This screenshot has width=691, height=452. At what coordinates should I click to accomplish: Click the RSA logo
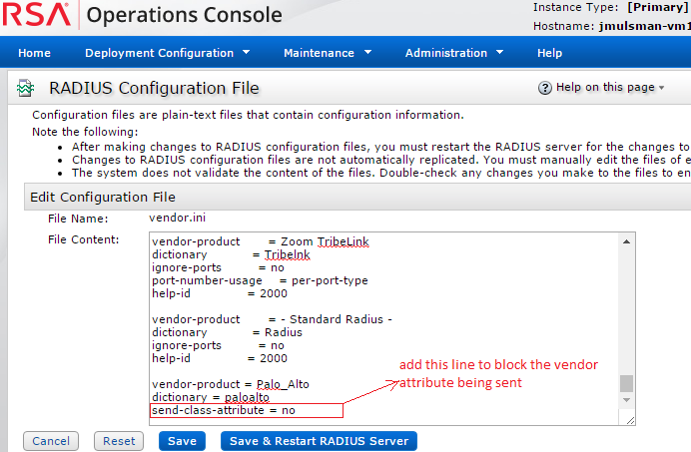click(36, 16)
